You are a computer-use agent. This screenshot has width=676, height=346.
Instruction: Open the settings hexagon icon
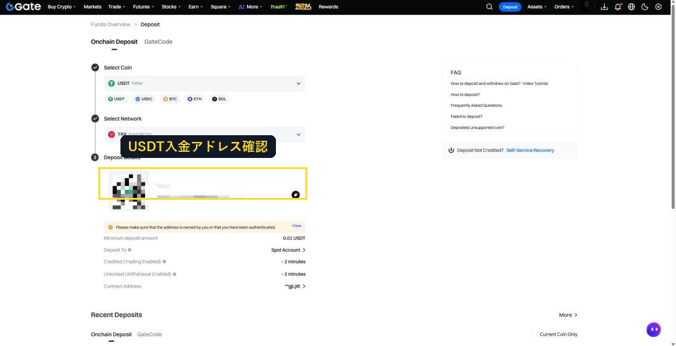coord(658,7)
